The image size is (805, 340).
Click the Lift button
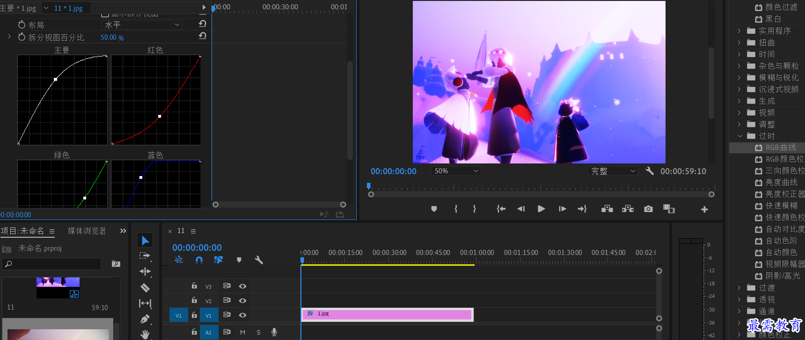607,209
